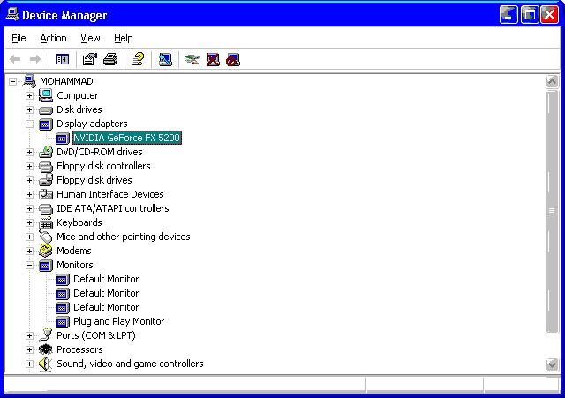Image resolution: width=565 pixels, height=398 pixels.
Task: Expand the Disk drives category
Action: (29, 109)
